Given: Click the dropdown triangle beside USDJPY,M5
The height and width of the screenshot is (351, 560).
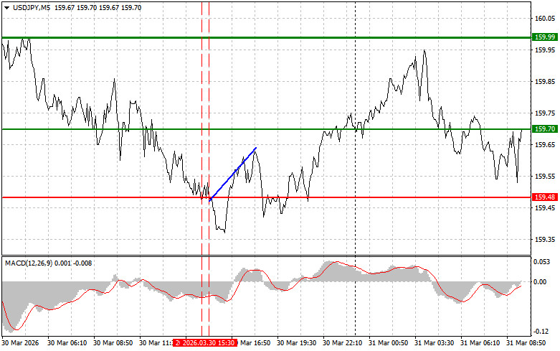Looking at the screenshot, I should click(6, 7).
